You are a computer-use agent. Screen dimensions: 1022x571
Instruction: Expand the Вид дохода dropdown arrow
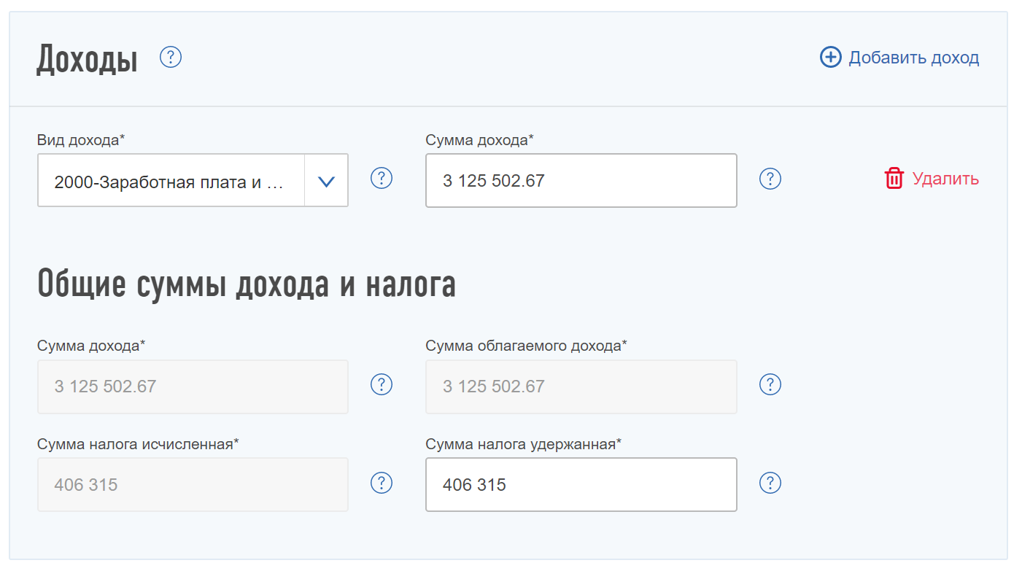tap(326, 181)
